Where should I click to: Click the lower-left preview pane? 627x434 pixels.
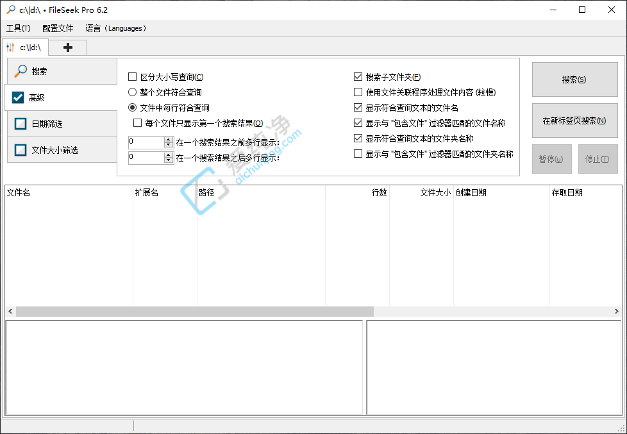184,367
